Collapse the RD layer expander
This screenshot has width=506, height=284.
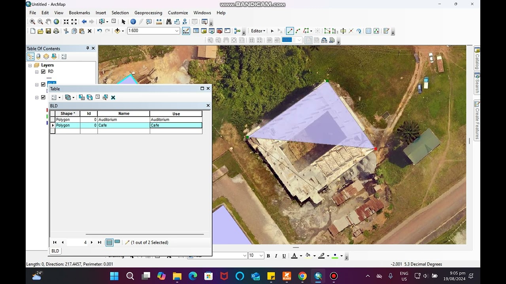[37, 72]
